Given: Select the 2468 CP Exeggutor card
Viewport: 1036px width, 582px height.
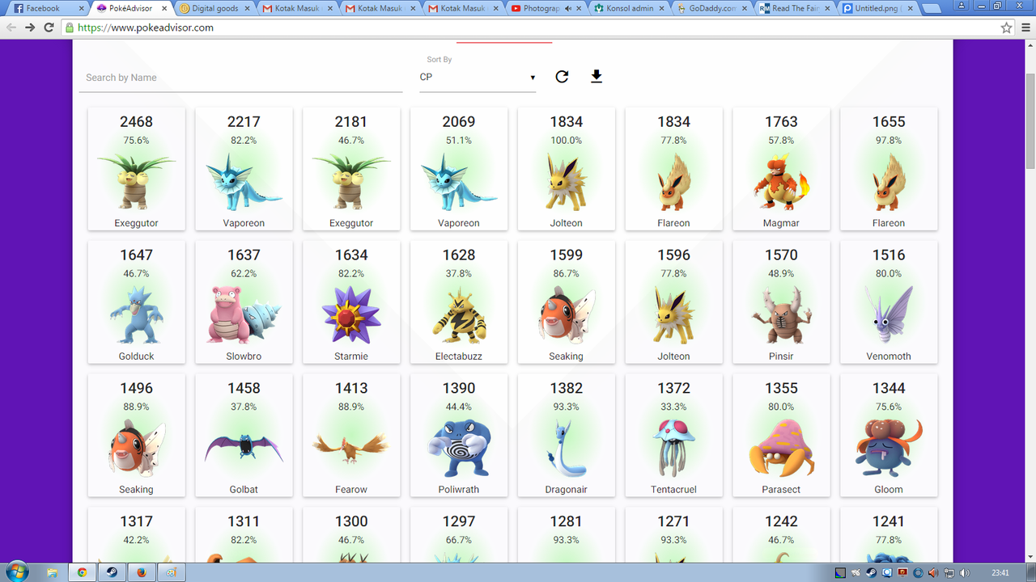Looking at the screenshot, I should click(136, 169).
